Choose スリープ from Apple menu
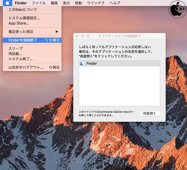187x170 pixels. click(x=32, y=48)
